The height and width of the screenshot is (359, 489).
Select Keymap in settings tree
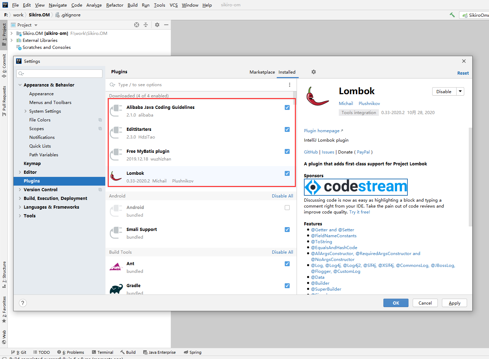point(32,163)
